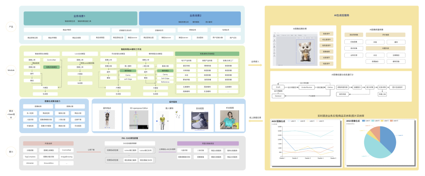Viewport: 425px width, 176px height.
Task: Click Header 1 axis label on line chart
Action: [x=282, y=158]
